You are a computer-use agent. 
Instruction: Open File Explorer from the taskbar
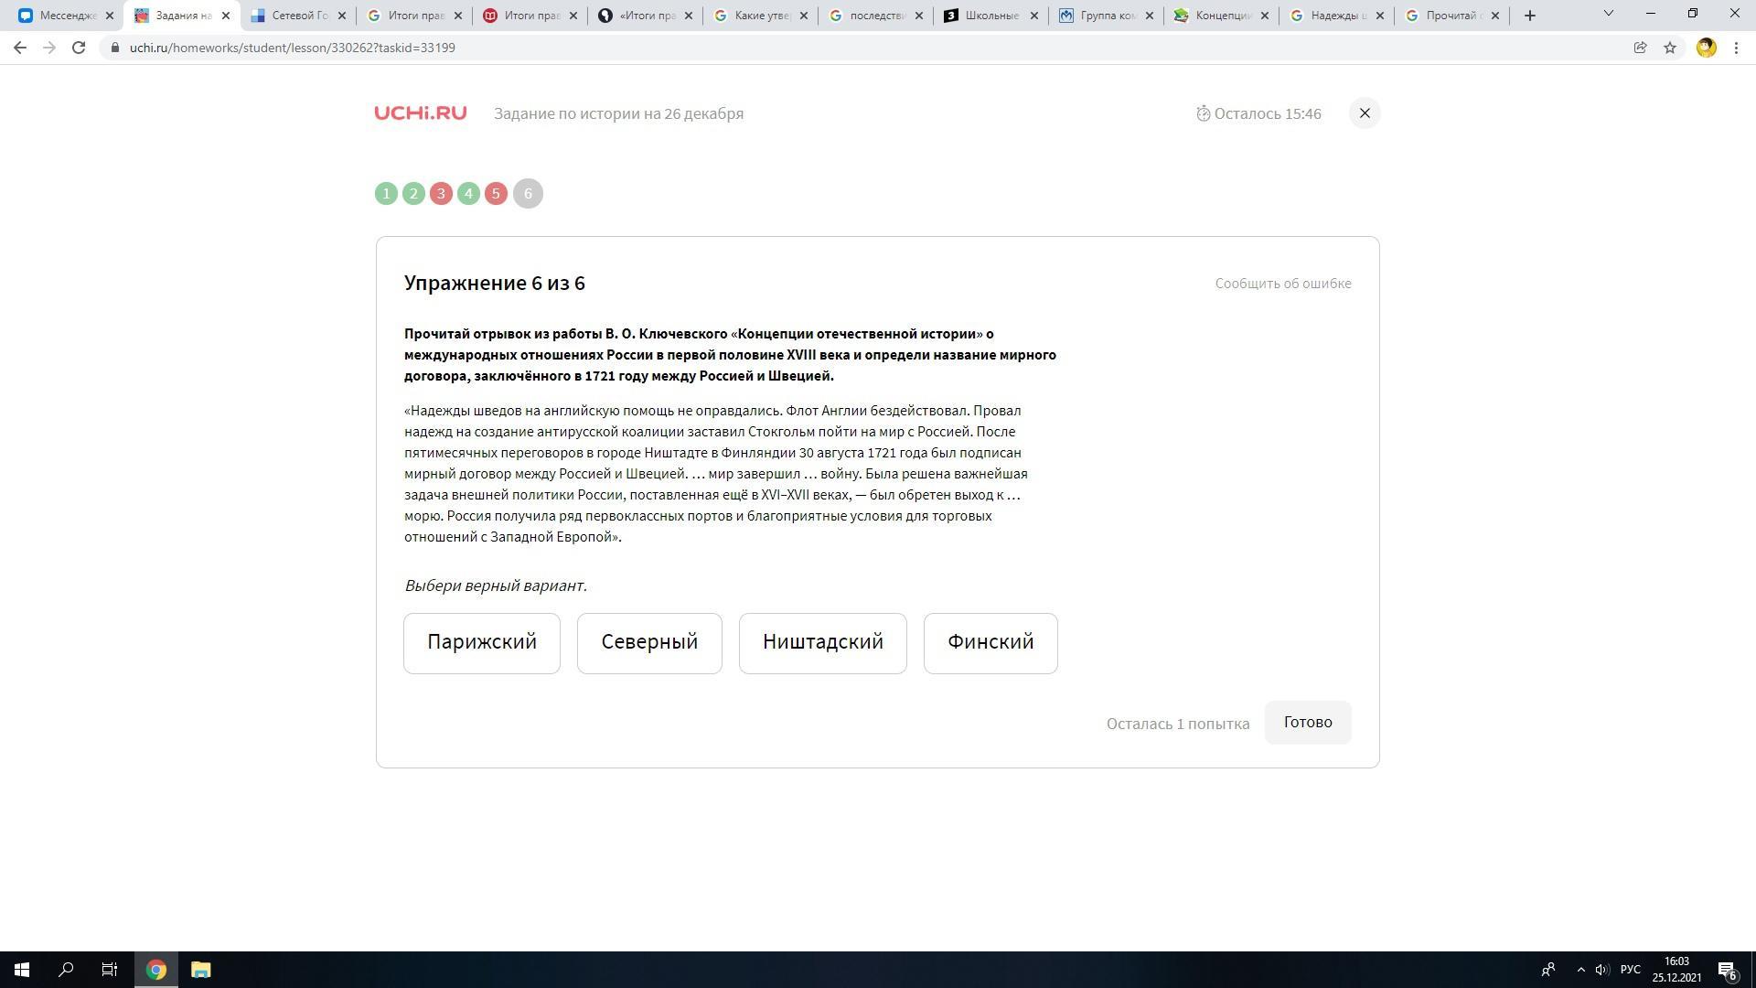200,970
